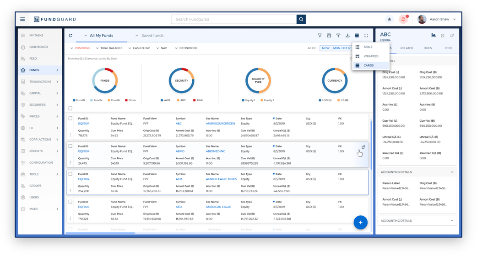Select the ABC card checkbox
Screen dimensions: 477x255
[70, 118]
